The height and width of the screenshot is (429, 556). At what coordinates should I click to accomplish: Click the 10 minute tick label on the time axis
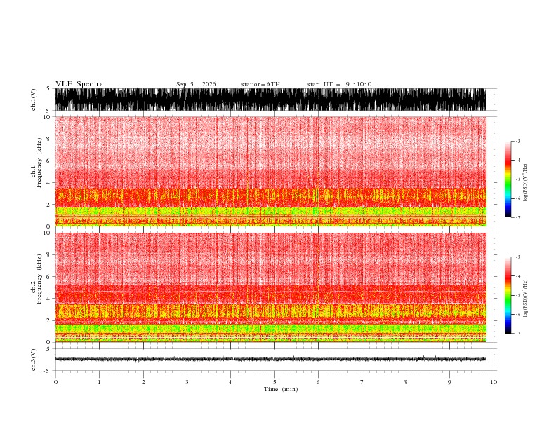pos(494,382)
